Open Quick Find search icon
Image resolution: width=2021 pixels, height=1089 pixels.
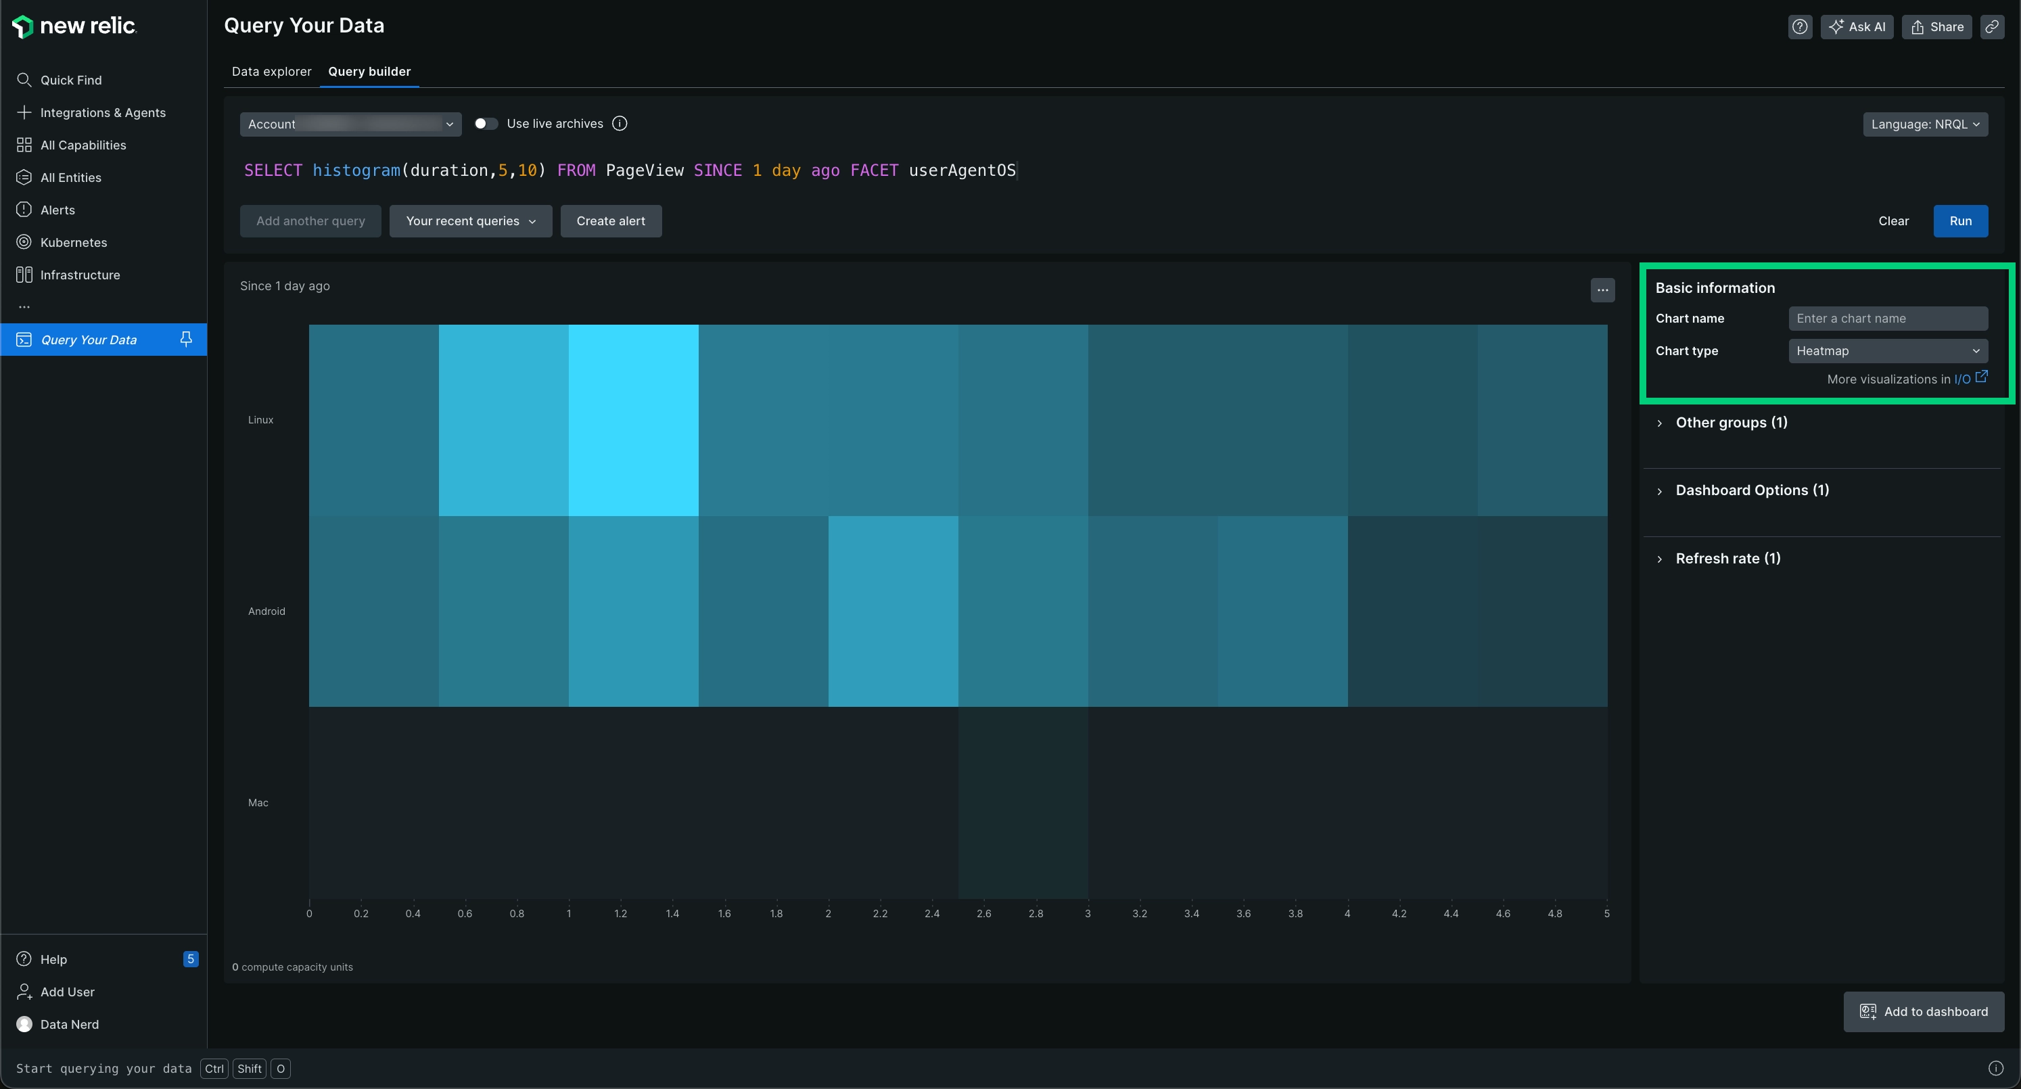pos(24,80)
